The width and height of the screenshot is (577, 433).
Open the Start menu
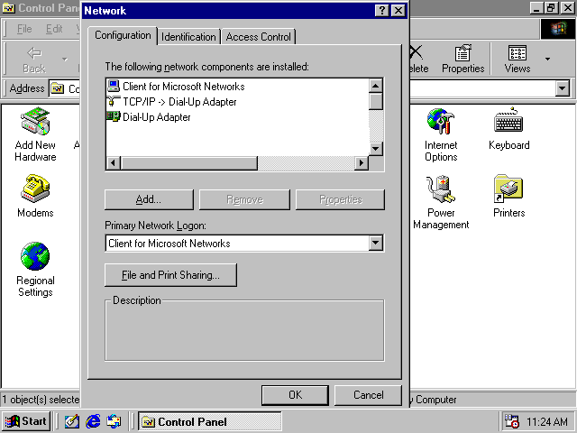26,421
